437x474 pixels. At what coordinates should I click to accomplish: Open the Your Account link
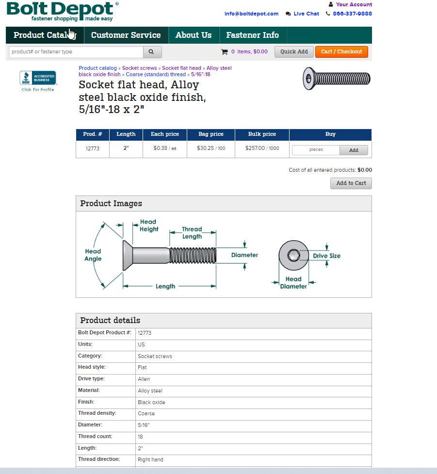point(354,4)
